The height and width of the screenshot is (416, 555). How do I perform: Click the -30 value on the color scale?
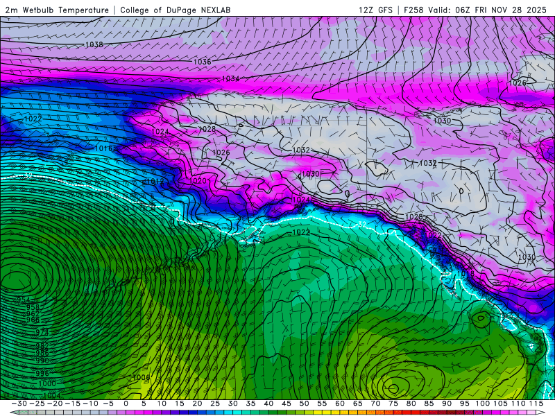(19, 404)
